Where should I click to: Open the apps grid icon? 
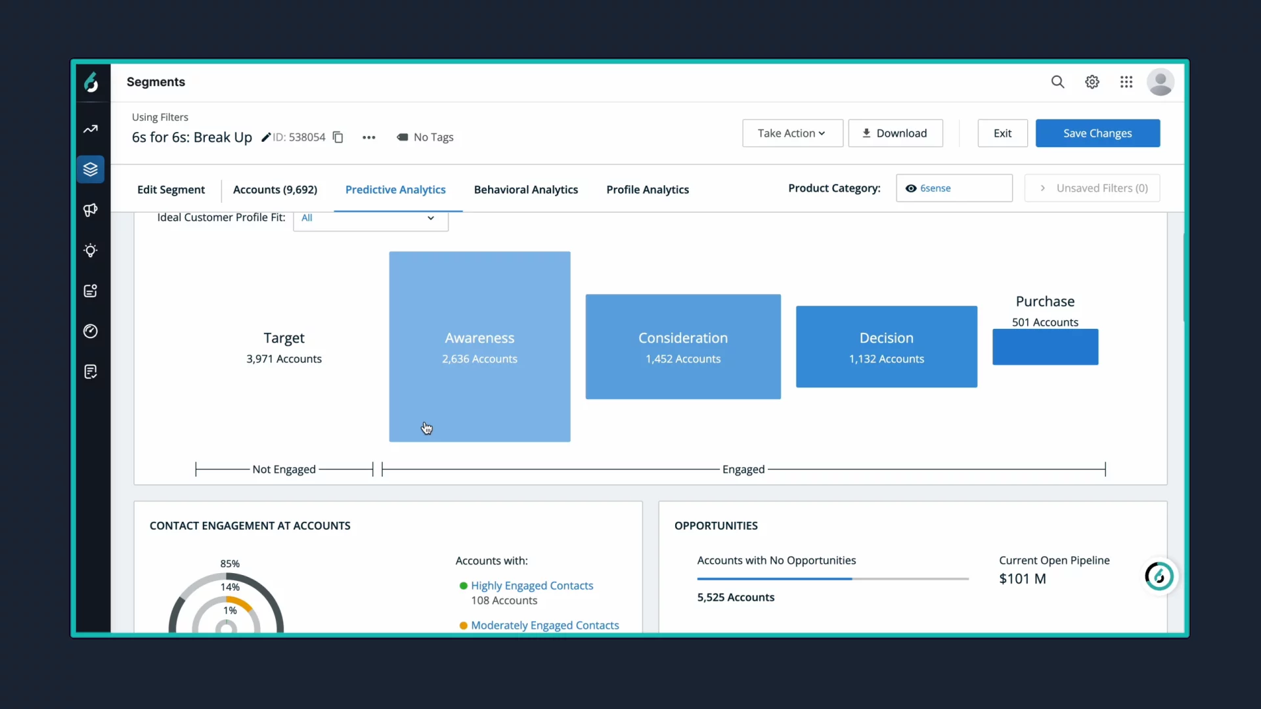click(x=1126, y=82)
